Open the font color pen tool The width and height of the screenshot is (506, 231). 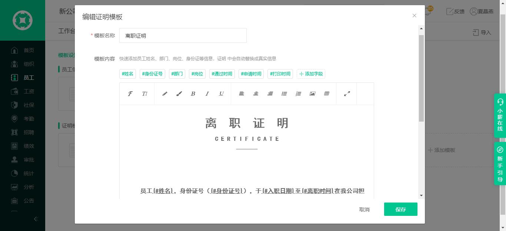click(x=164, y=94)
